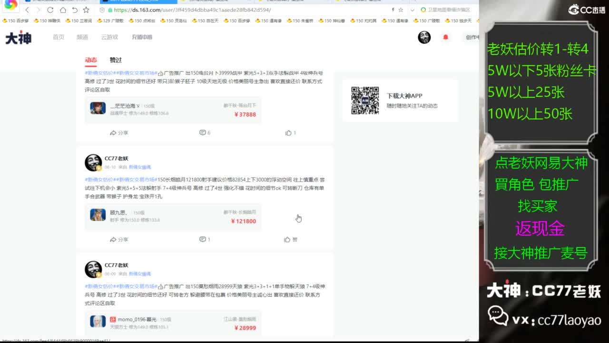This screenshot has width=609, height=343.
Task: Toggle 赞 on CC77老妖's ¥121800 post
Action: point(290,239)
